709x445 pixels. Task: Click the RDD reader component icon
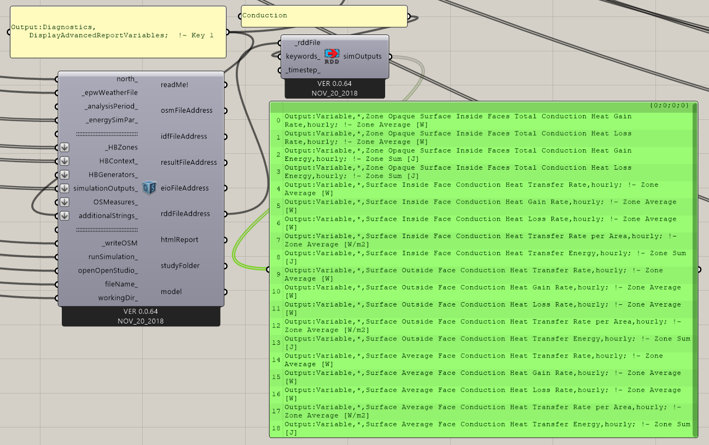pyautogui.click(x=332, y=56)
